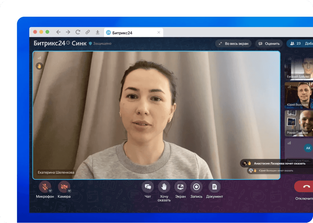
Task: Open the Чат panel icon
Action: coord(148,187)
